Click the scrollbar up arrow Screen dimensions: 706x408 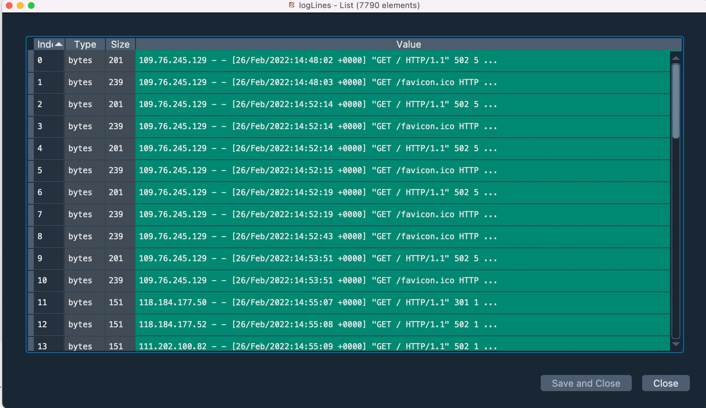click(x=676, y=58)
